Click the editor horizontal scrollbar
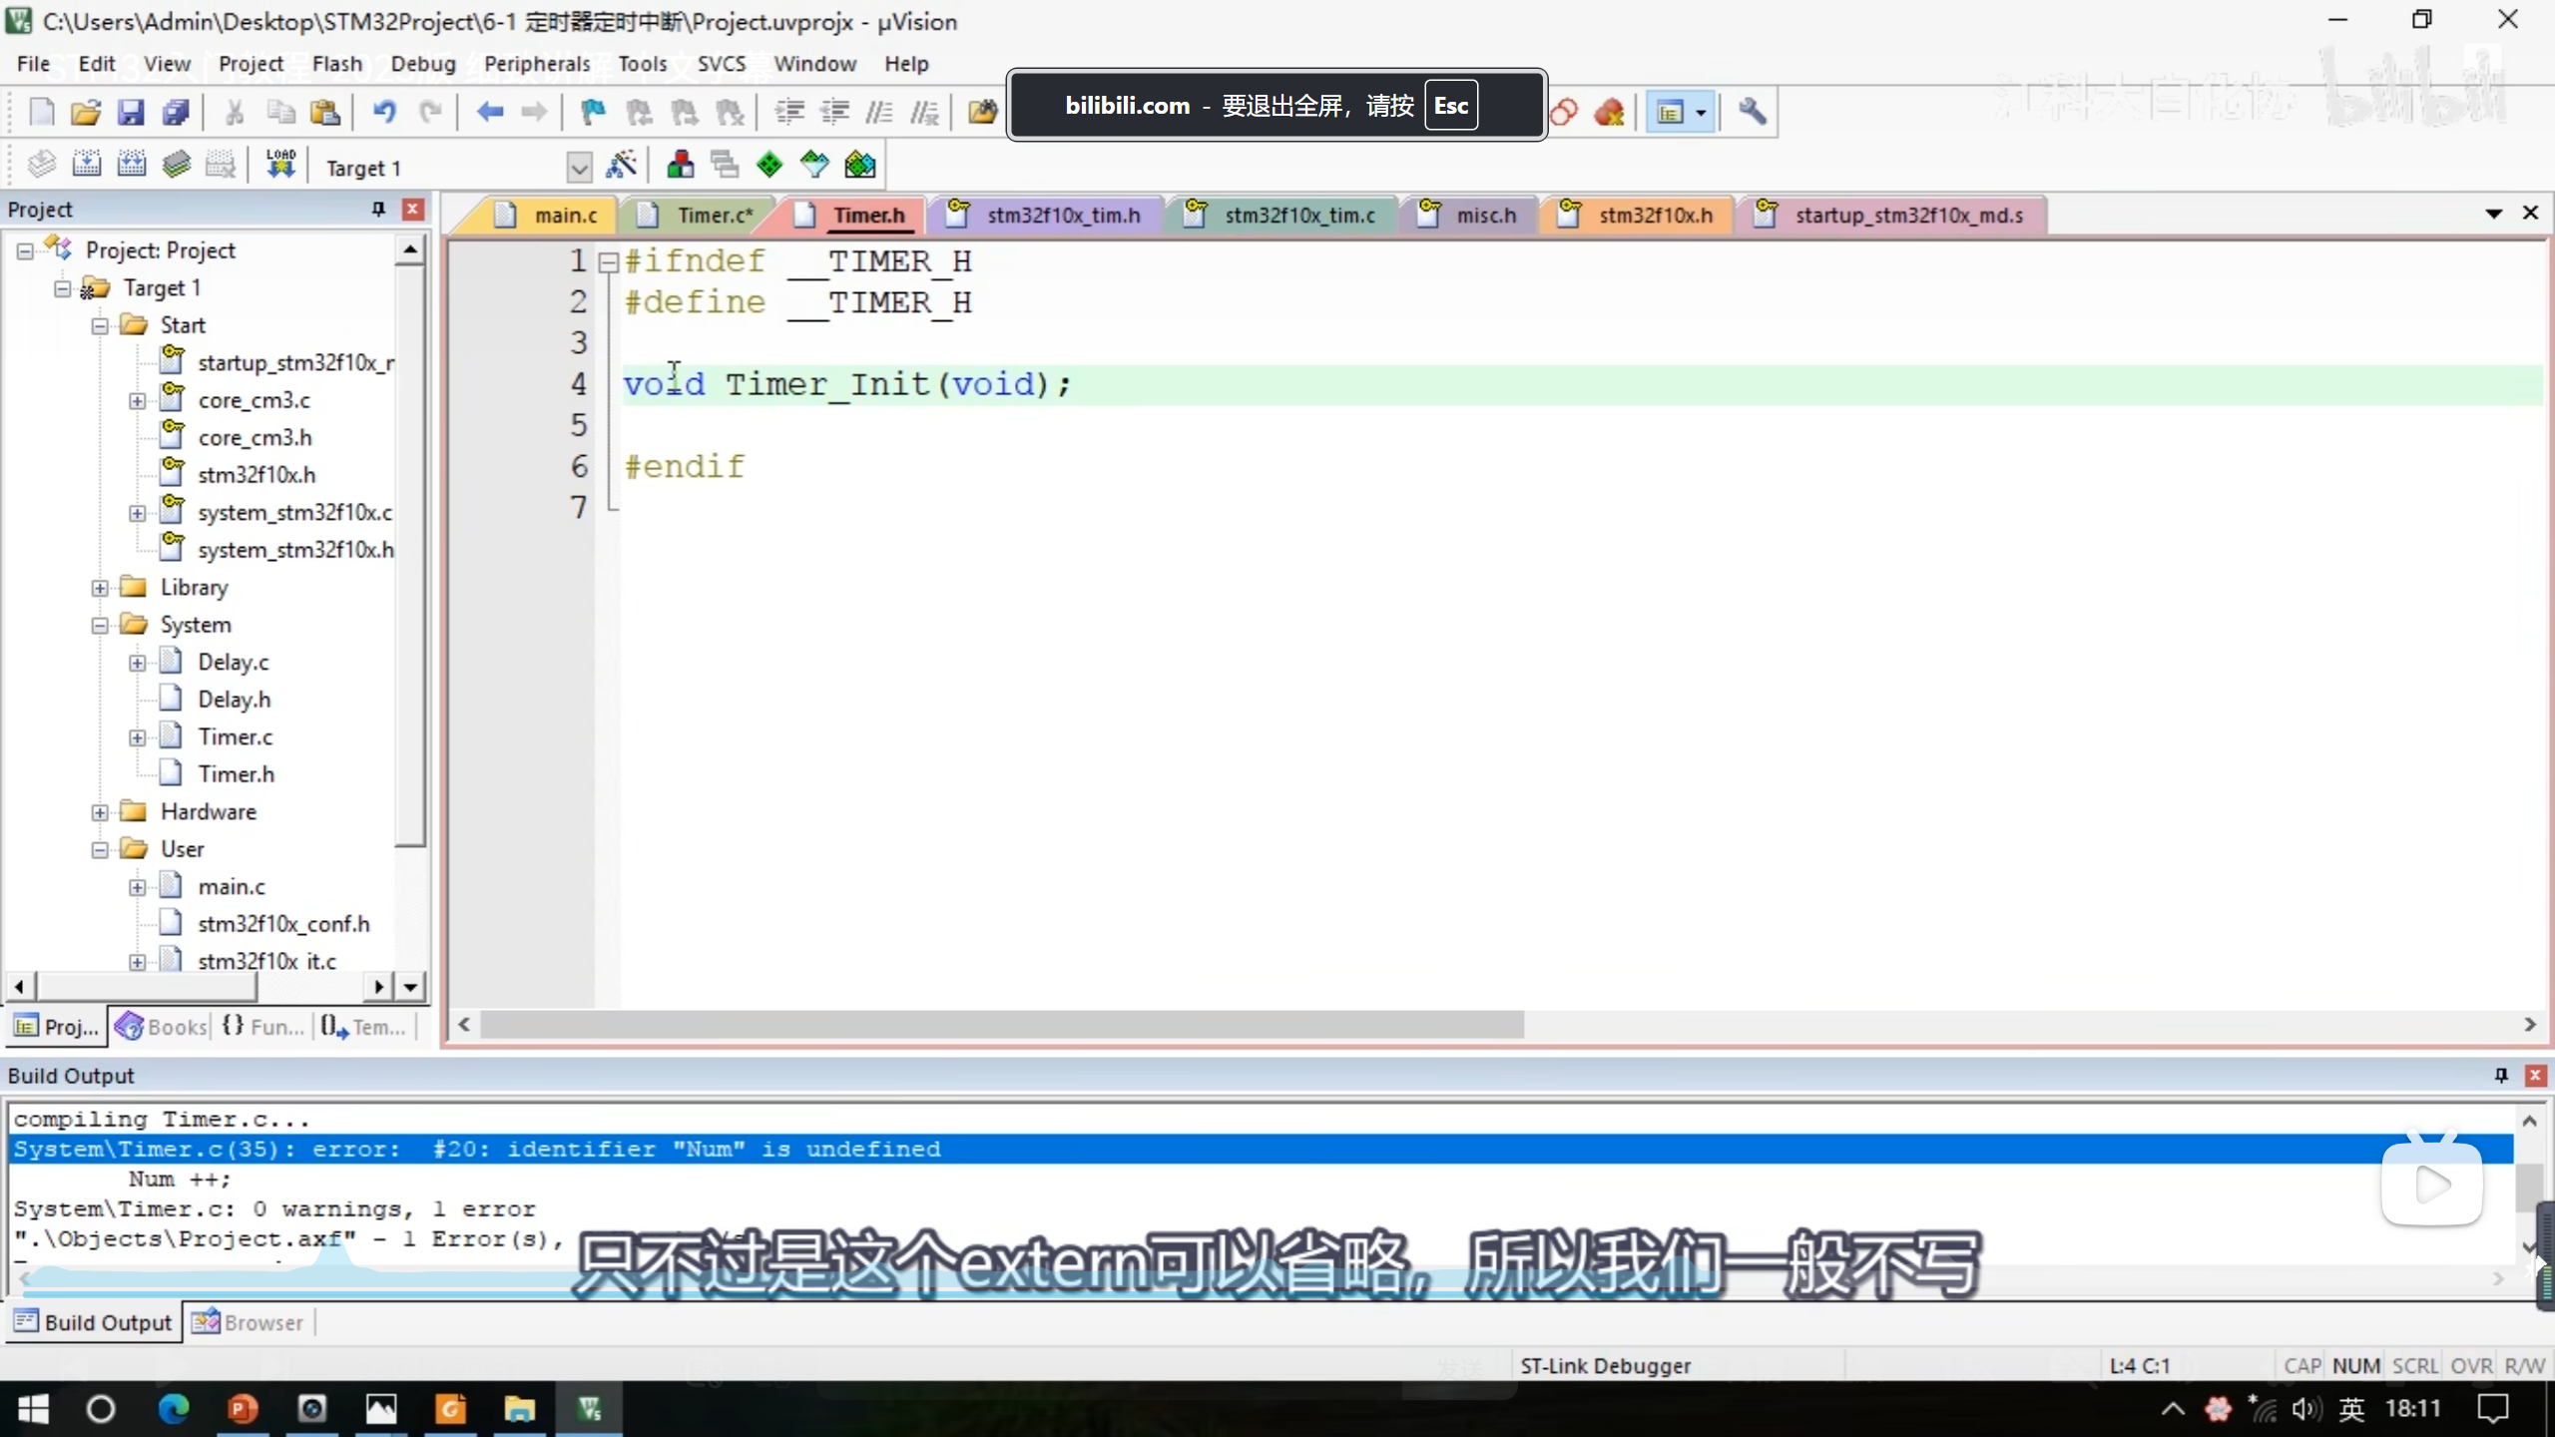Viewport: 2555px width, 1437px height. (1001, 1025)
